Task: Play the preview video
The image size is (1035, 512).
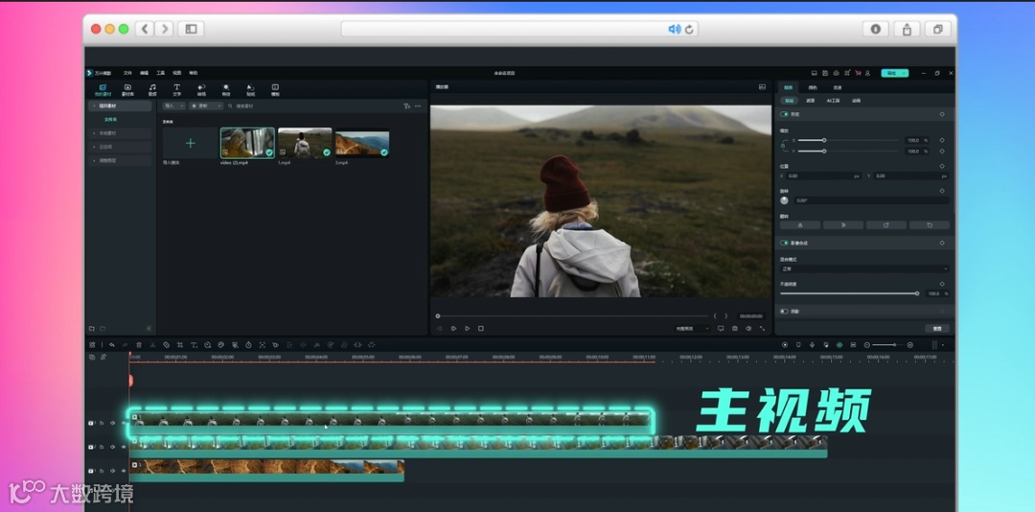Action: (x=468, y=328)
